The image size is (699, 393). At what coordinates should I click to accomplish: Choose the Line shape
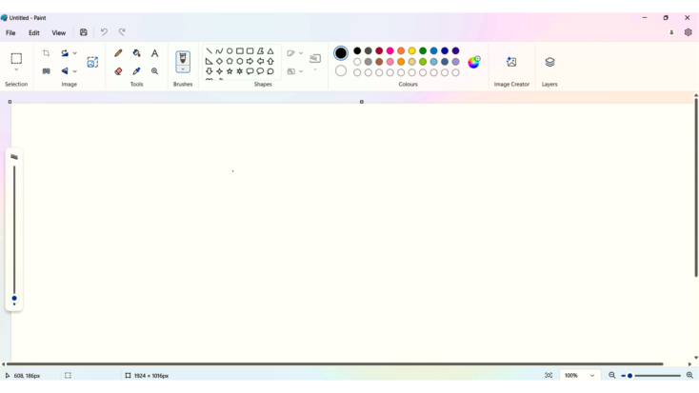click(210, 50)
